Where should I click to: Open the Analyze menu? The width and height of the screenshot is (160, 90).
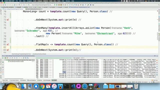coord(40,1)
